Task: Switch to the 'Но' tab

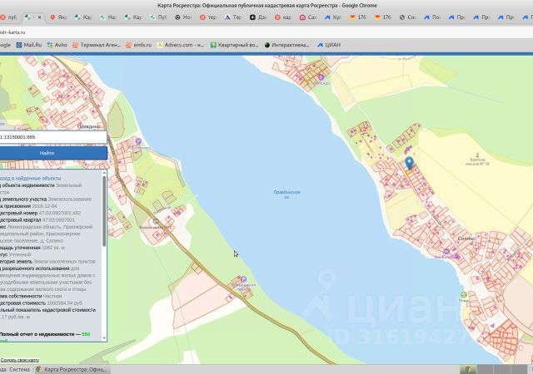Action: (183, 17)
